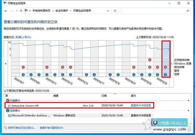Expand the address bar history dropdown
This screenshot has height=135, width=195.
tap(108, 11)
